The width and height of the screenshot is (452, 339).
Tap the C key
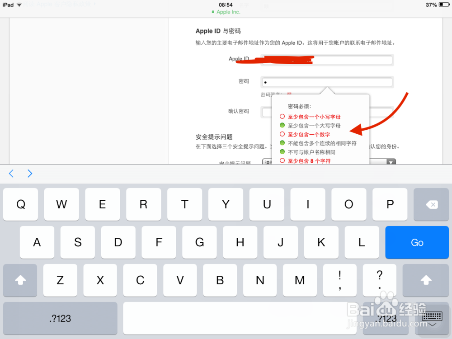(140, 280)
